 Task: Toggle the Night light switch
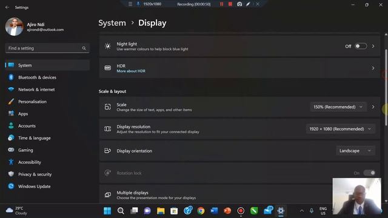click(361, 46)
